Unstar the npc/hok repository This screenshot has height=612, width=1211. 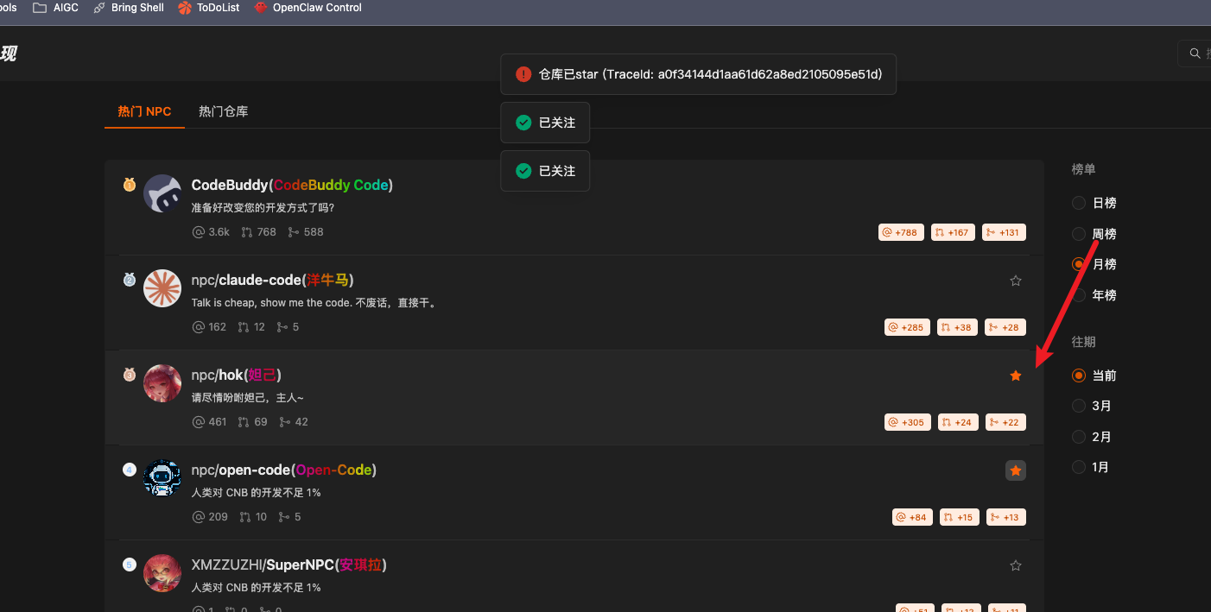pos(1016,375)
